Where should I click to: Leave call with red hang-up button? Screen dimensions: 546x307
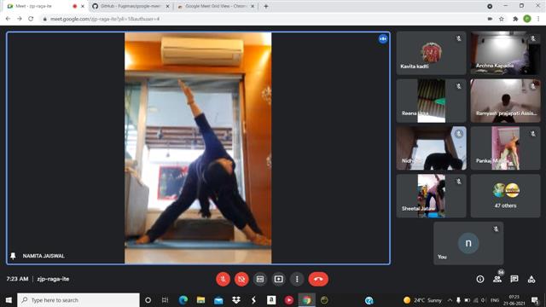pos(318,279)
